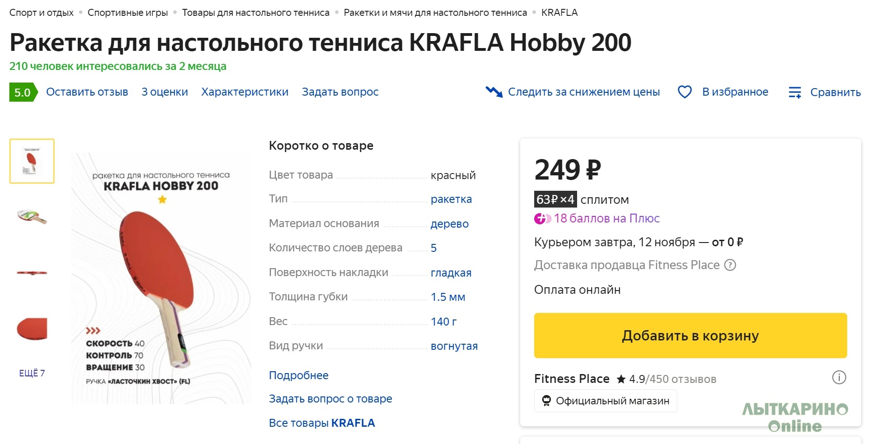Image resolution: width=871 pixels, height=444 pixels.
Task: Click the delivery question mark icon
Action: tap(730, 265)
